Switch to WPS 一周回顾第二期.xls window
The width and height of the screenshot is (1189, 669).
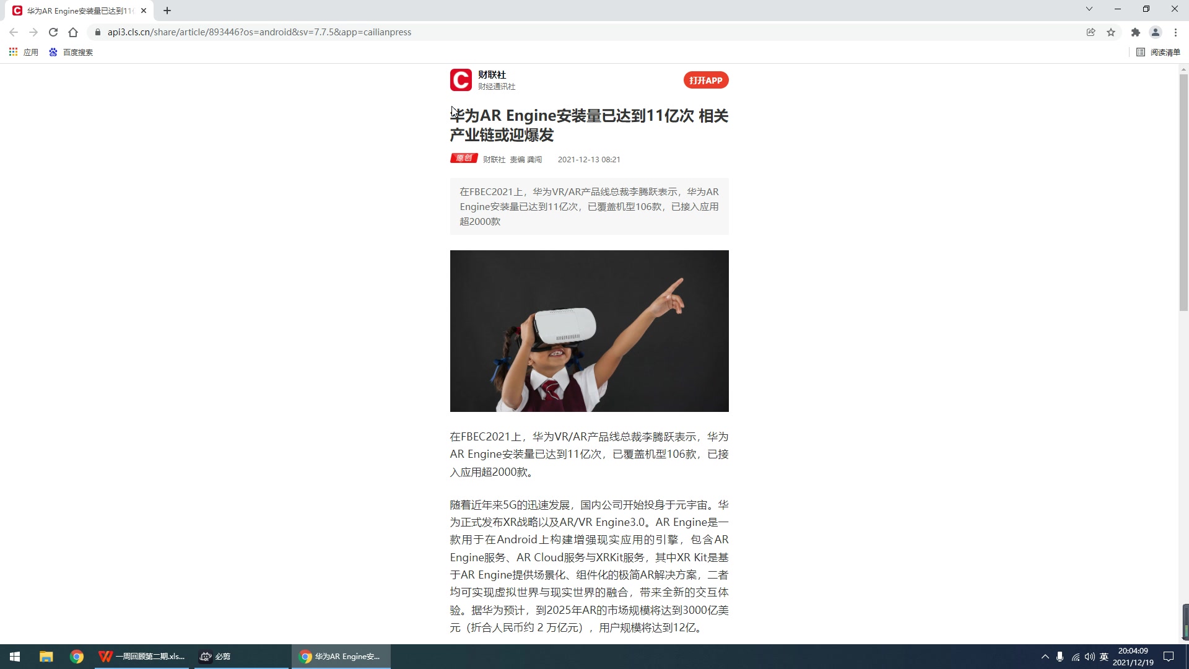142,657
